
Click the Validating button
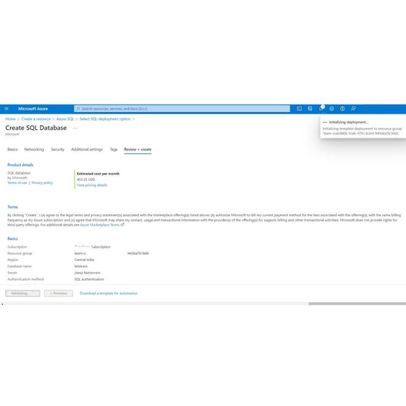[23, 293]
